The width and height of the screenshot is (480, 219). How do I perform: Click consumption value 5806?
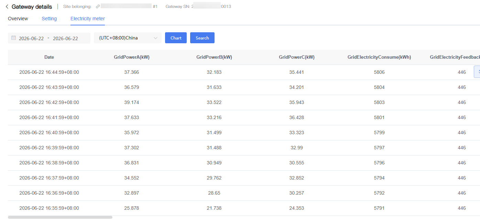pos(379,72)
